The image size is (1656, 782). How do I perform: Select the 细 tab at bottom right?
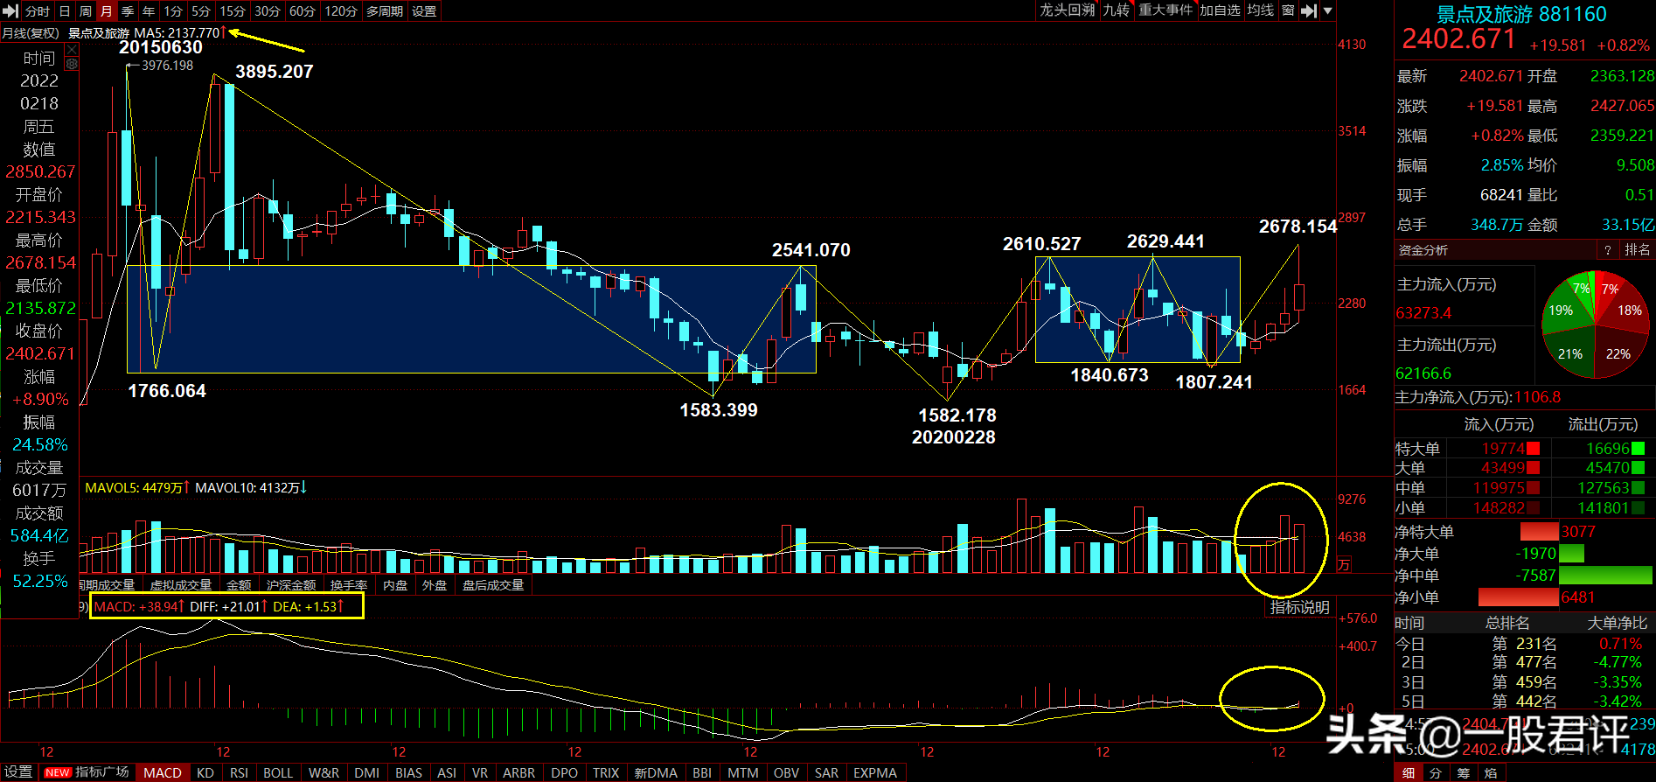[x=1409, y=773]
